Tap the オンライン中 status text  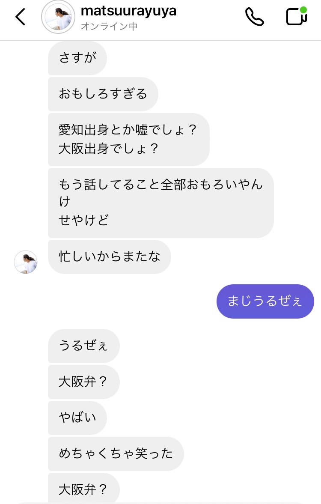[x=109, y=27]
